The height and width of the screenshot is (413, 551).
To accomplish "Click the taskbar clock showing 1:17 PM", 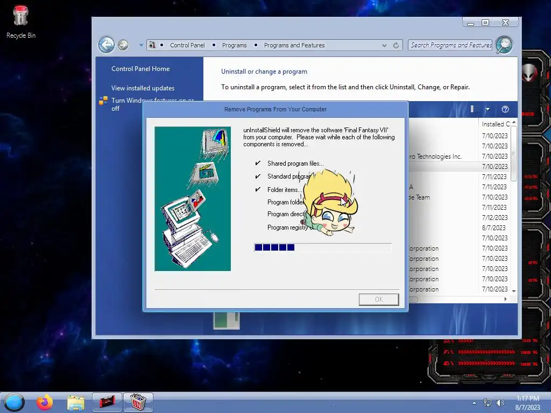I will point(527,403).
